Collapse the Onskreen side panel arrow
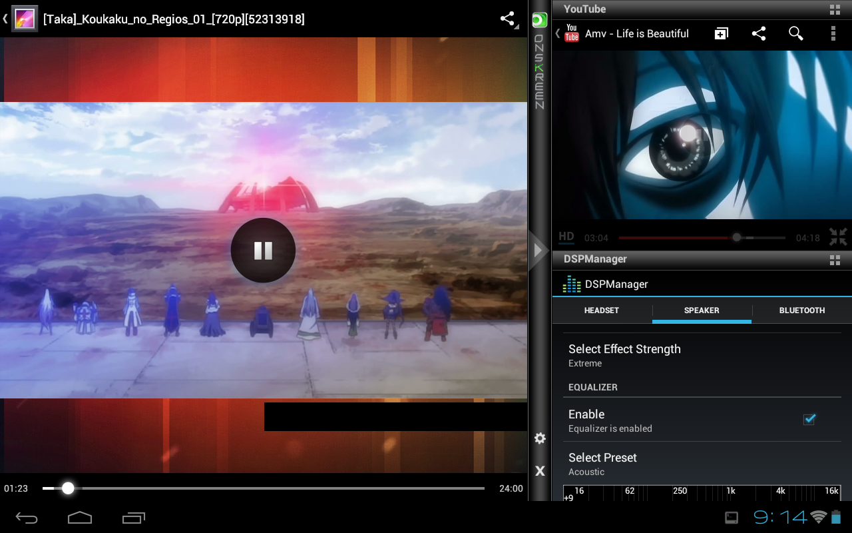Image resolution: width=852 pixels, height=533 pixels. pos(538,251)
